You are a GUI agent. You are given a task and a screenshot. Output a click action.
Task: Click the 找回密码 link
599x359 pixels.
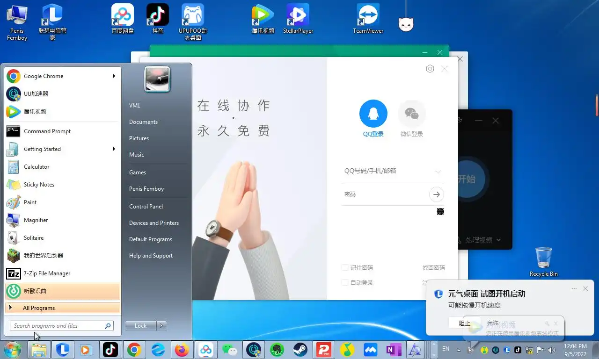(x=434, y=268)
